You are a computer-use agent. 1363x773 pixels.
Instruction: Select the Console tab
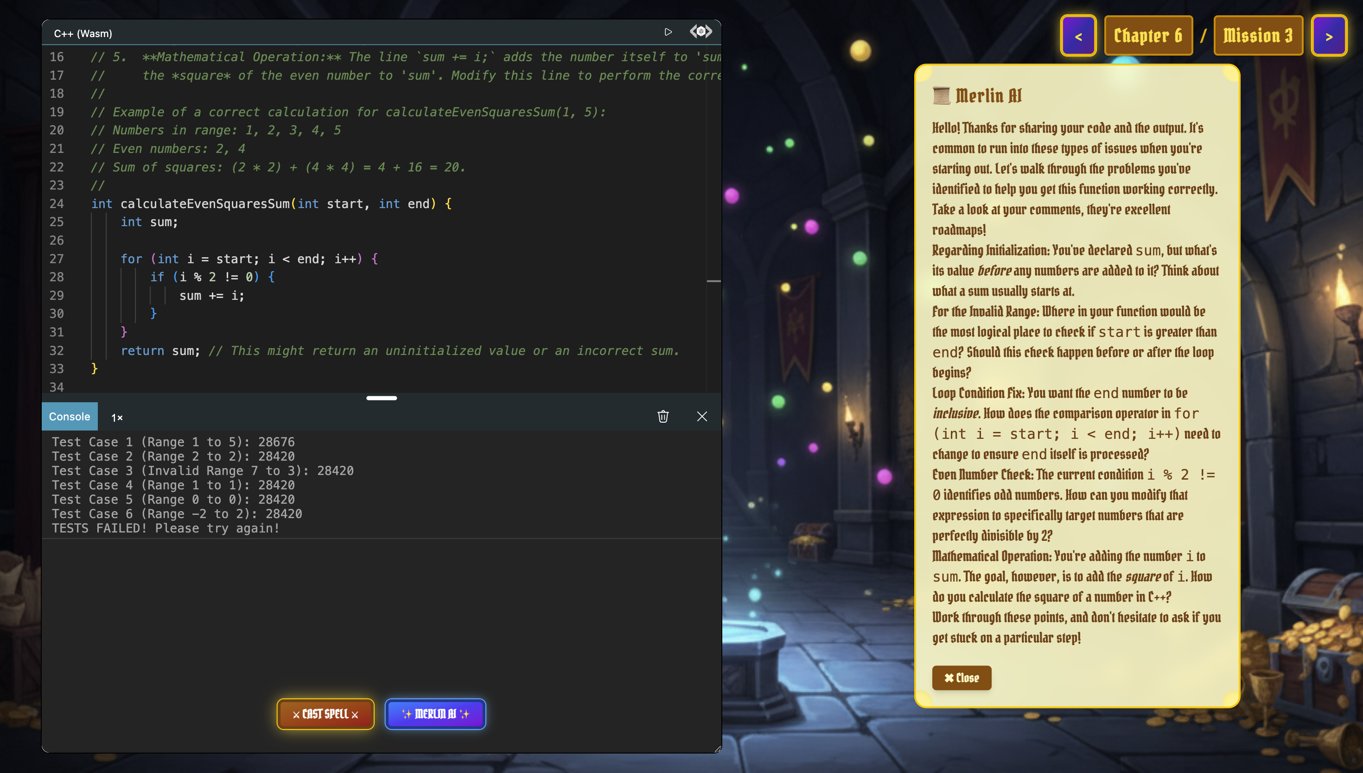70,417
